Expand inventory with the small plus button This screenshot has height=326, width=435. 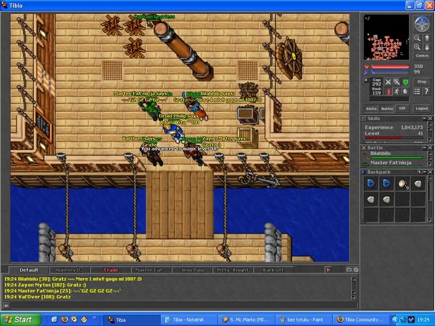(x=366, y=80)
